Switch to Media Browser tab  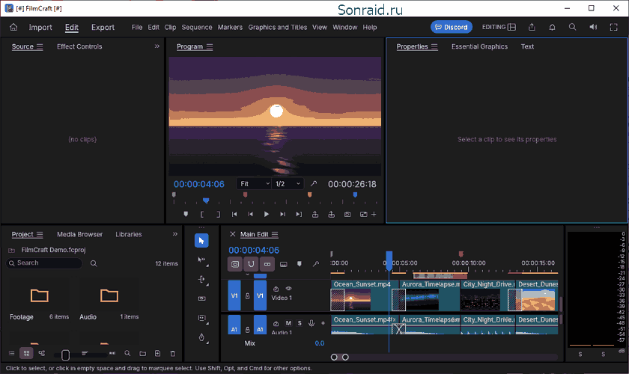coord(79,234)
